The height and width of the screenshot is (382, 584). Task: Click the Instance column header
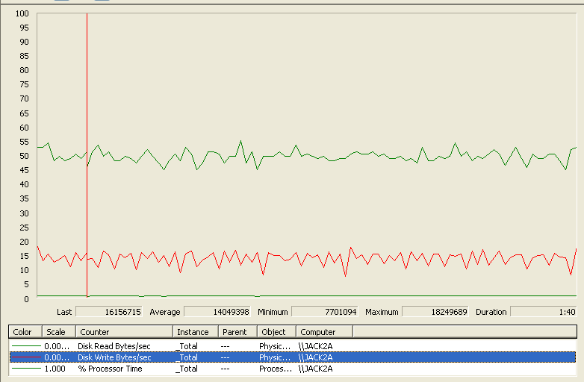pos(193,332)
